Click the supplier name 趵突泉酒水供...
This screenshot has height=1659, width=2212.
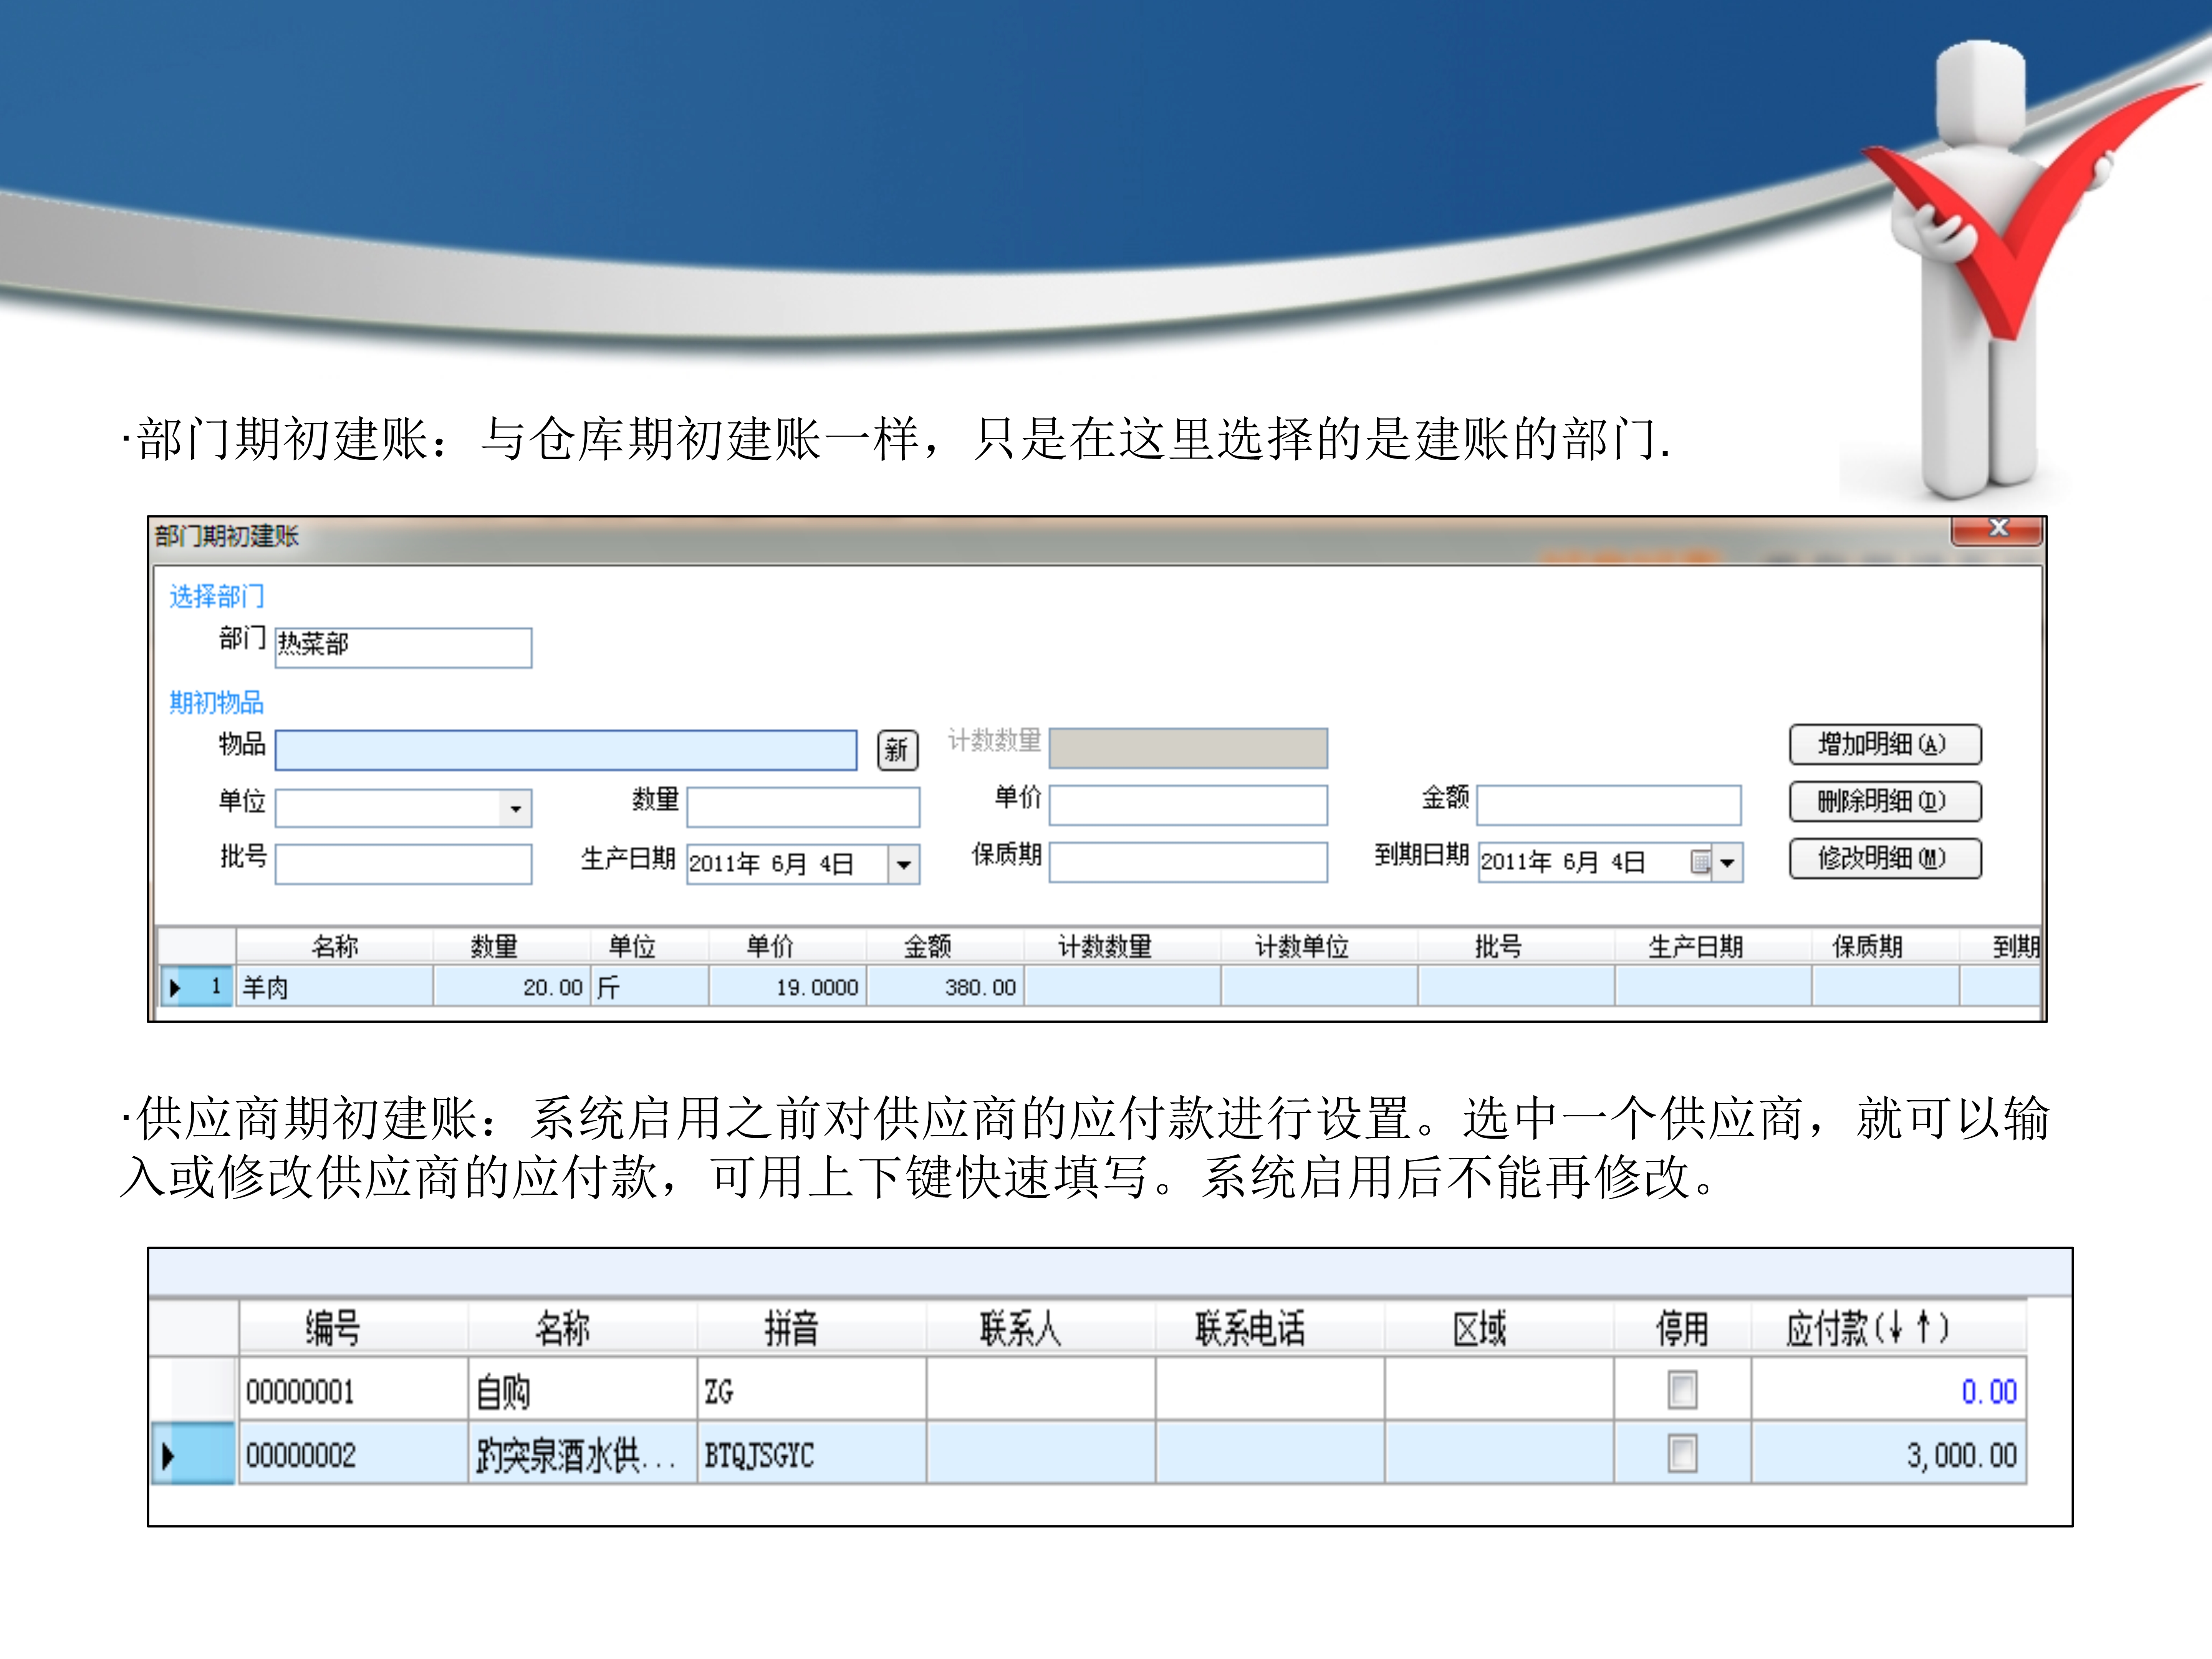(582, 1454)
